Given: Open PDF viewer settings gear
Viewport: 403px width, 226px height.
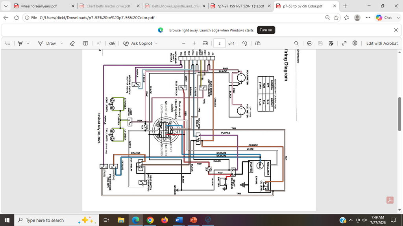Looking at the screenshot, I should pos(355,43).
